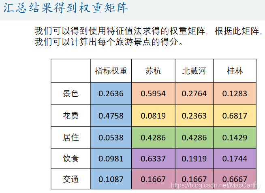The height and width of the screenshot is (193, 265).
Task: Select the 居住 row label
Action: 71,138
